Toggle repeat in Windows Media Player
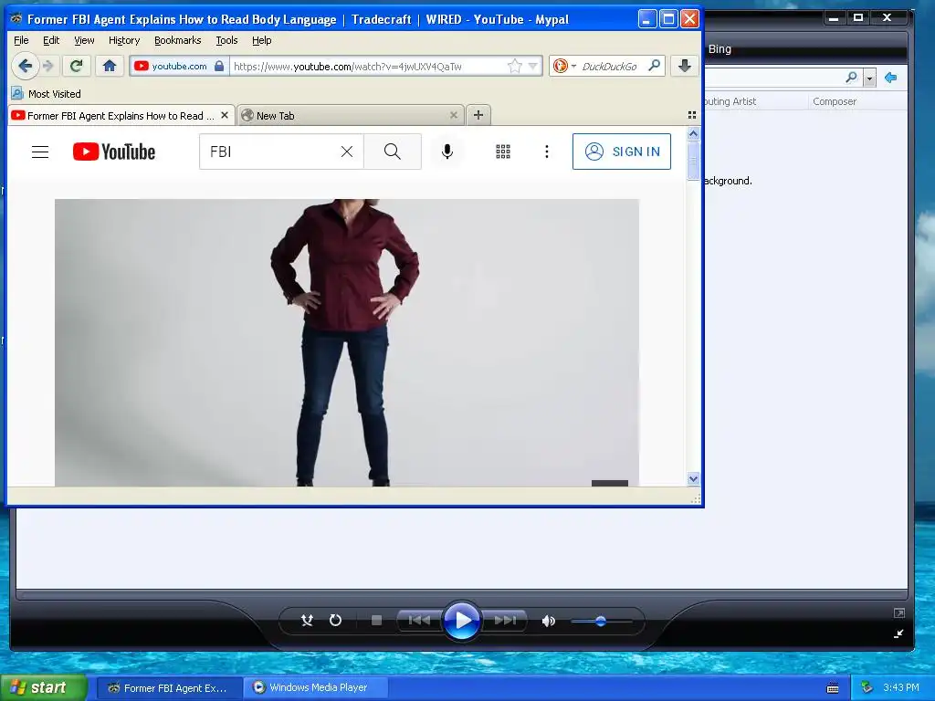935x701 pixels. tap(336, 621)
